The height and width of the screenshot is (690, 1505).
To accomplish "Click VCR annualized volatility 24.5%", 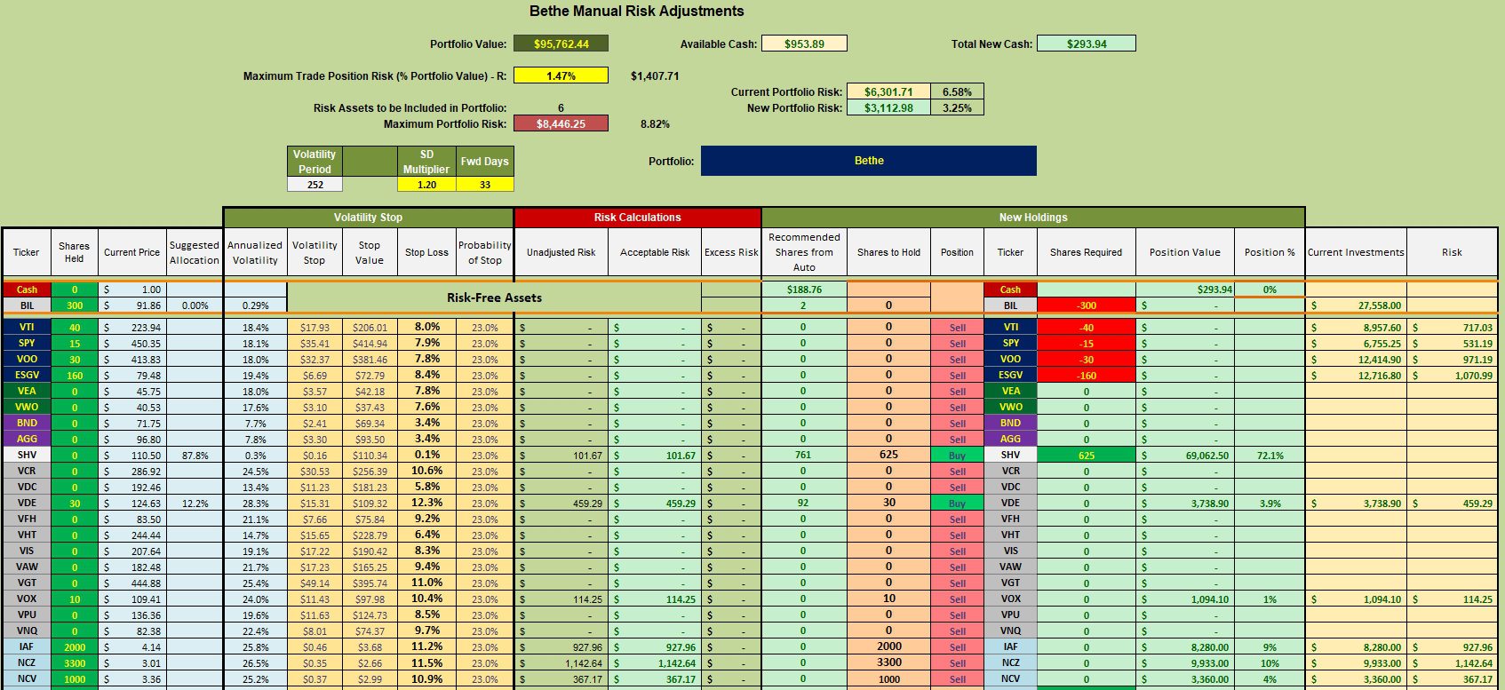I will 255,472.
